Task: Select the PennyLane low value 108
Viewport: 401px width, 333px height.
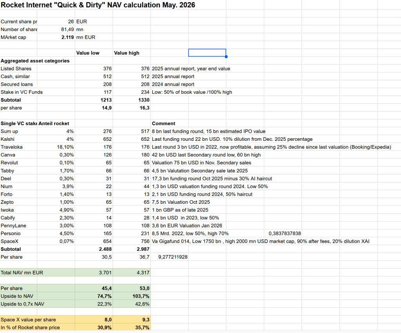Action: pyautogui.click(x=107, y=226)
